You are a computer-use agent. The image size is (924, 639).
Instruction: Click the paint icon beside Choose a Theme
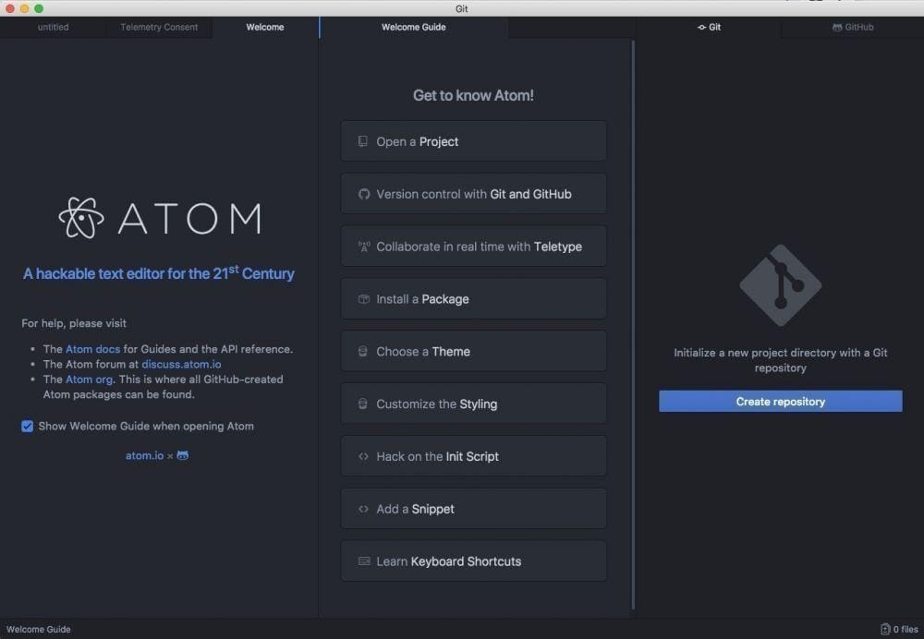pos(361,351)
